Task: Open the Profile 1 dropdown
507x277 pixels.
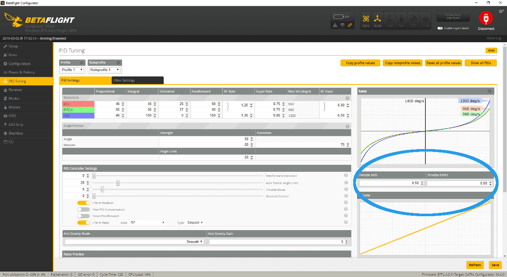Action: (73, 70)
